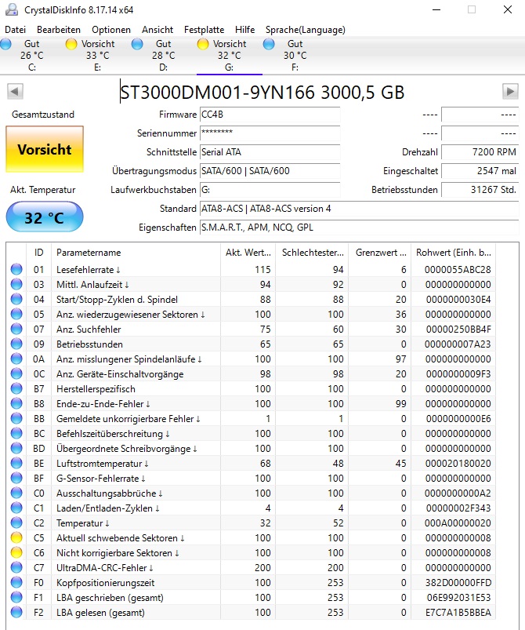The image size is (525, 630).
Task: Select 'Anz. wiederzugewiesener Sektoren' parameter row
Action: click(x=251, y=314)
